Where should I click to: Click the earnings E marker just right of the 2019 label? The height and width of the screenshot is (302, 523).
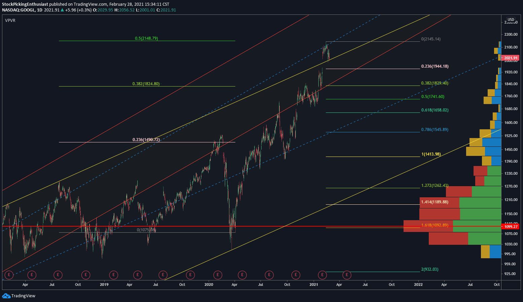pos(113,275)
